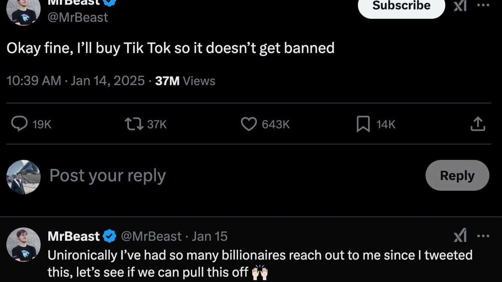Open more options for the main tweet
502x282 pixels.
pyautogui.click(x=483, y=5)
